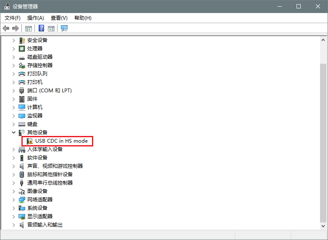Open the 操作(A) menu
328x240 pixels.
click(36, 18)
